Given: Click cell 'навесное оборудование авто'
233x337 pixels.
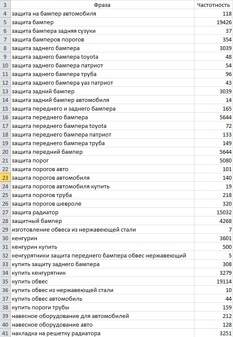Looking at the screenshot, I should pyautogui.click(x=102, y=325).
